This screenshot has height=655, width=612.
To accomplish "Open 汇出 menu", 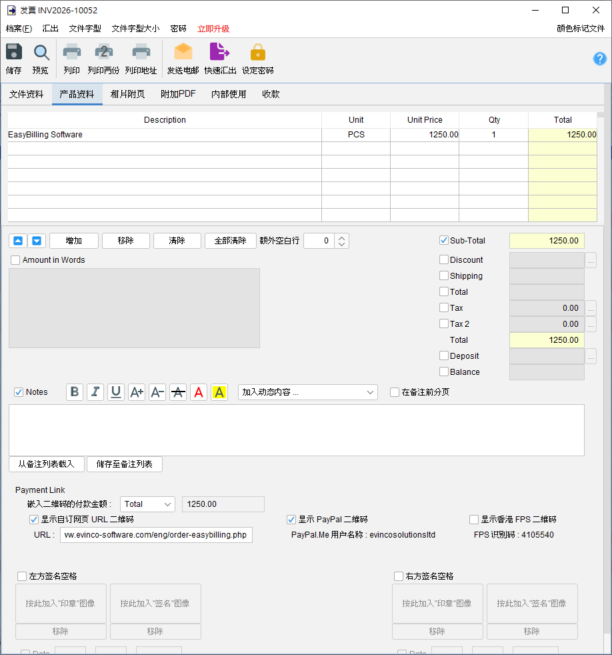I will pos(50,29).
